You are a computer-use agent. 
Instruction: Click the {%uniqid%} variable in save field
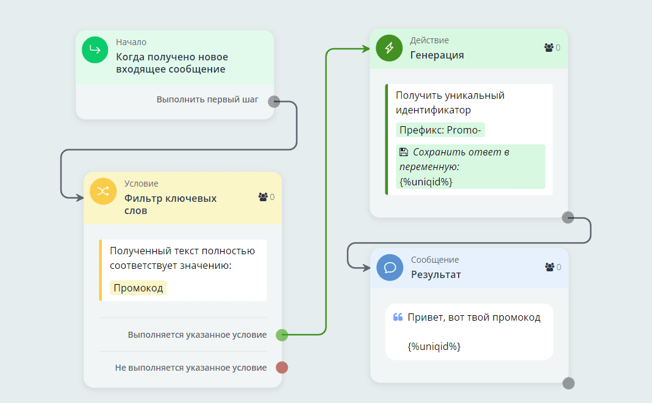[426, 181]
